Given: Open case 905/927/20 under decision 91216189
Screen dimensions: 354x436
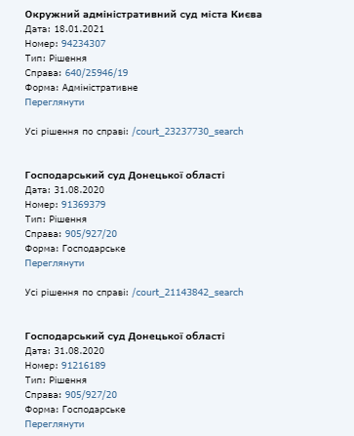Looking at the screenshot, I should click(x=91, y=395).
